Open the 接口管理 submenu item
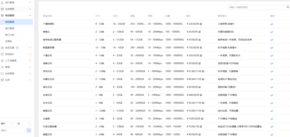 pyautogui.click(x=10, y=28)
